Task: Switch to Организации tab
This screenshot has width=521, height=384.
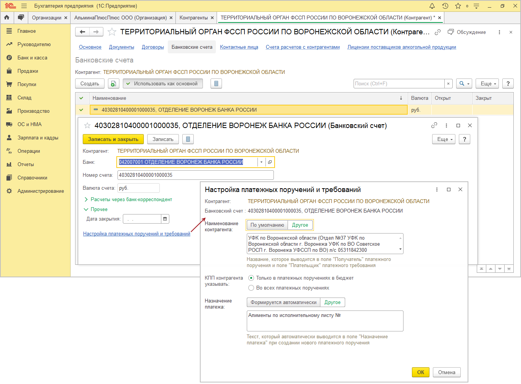Action: pos(47,18)
